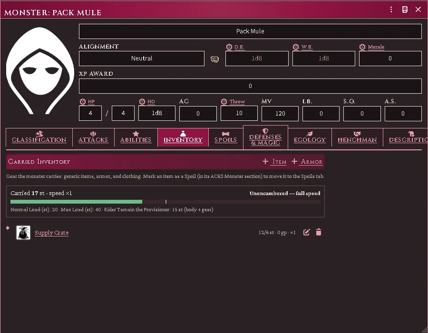Roll the W.B. dice icon
Viewport: 428px width, 333px height.
[296, 47]
